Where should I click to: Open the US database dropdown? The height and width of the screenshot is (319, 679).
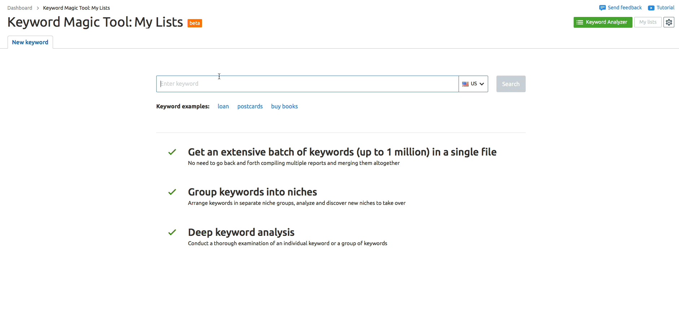pos(473,84)
